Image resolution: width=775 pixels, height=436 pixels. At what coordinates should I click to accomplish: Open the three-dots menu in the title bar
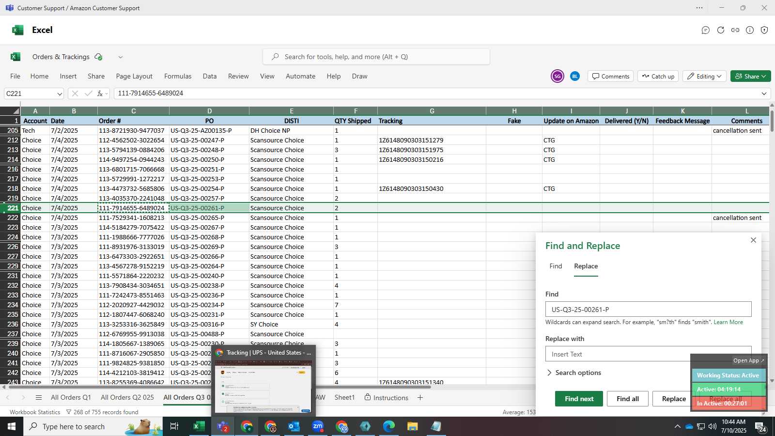tap(699, 8)
